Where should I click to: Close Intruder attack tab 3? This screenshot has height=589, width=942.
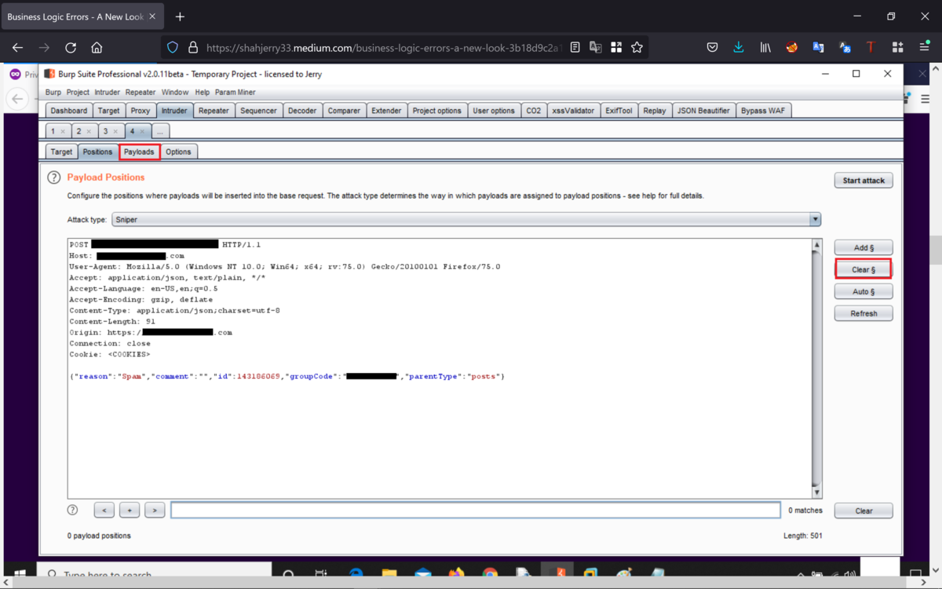pyautogui.click(x=115, y=131)
